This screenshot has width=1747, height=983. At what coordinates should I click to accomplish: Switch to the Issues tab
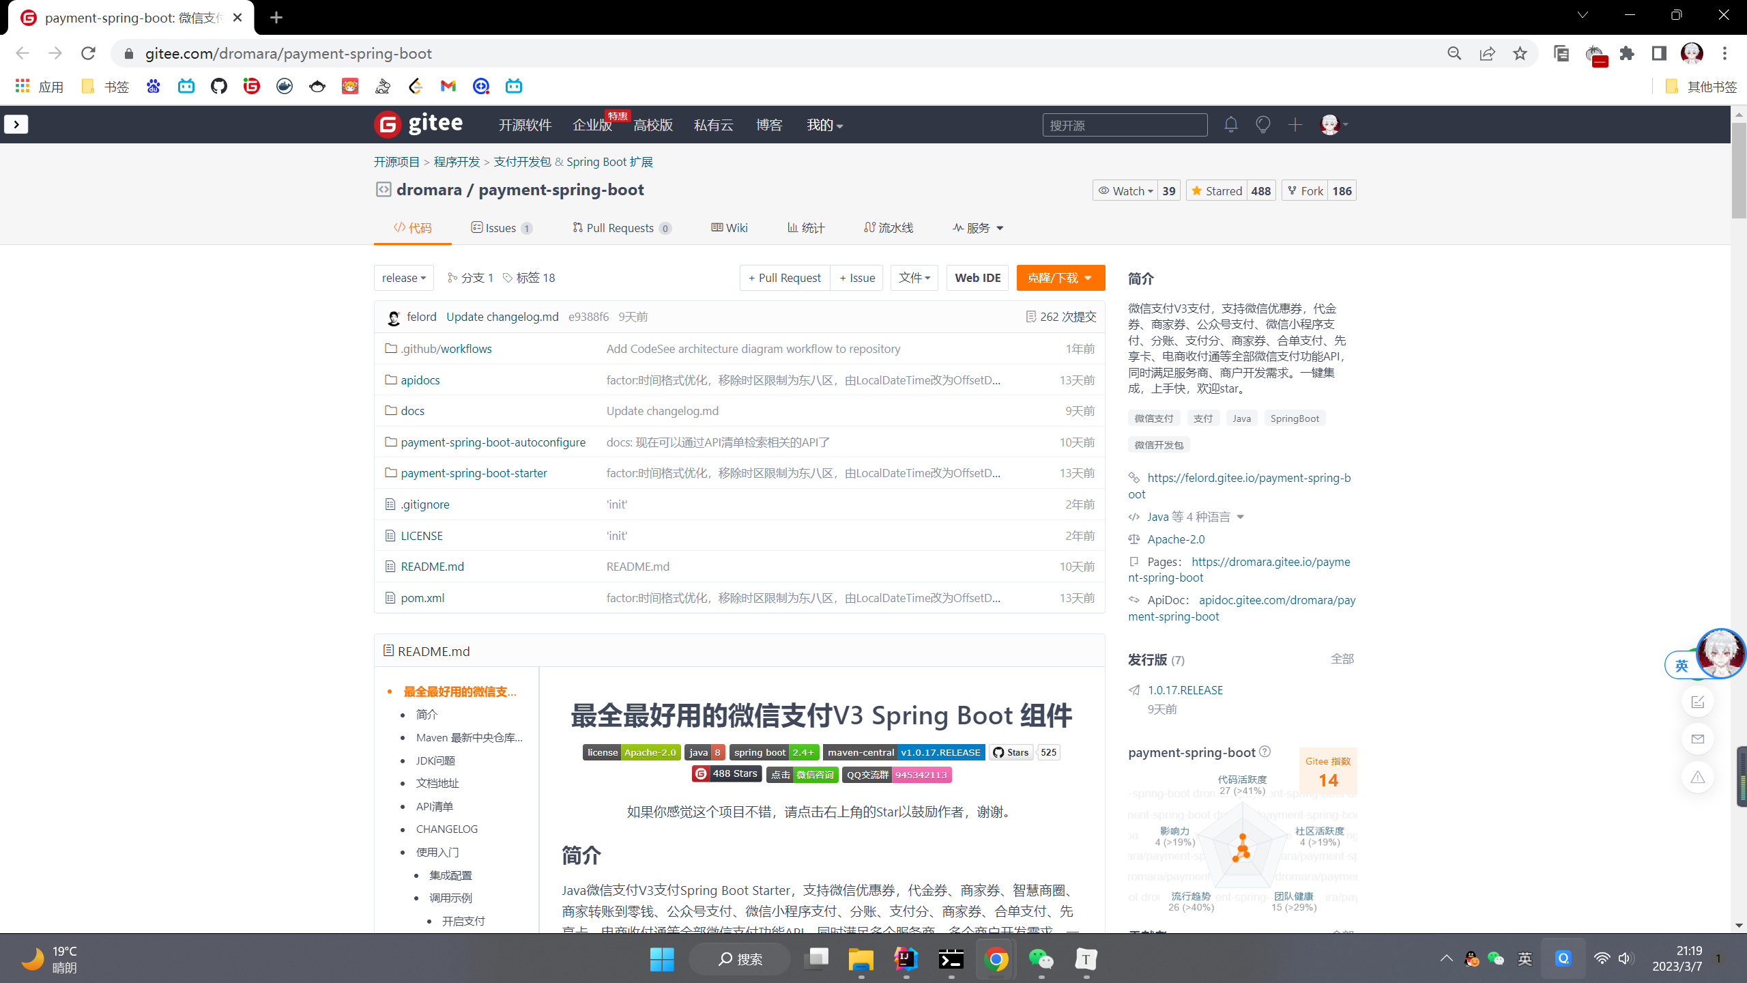[501, 228]
